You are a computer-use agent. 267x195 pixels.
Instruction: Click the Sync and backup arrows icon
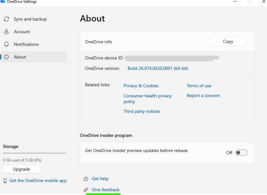pos(6,19)
